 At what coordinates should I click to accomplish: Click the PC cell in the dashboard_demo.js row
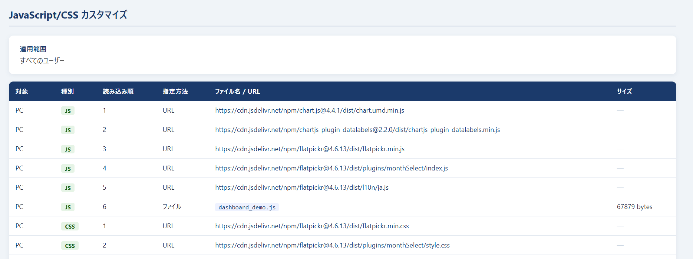click(19, 207)
